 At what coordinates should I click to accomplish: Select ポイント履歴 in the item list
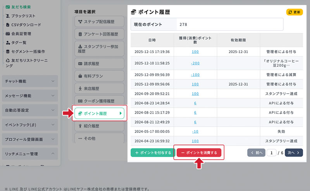point(99,114)
